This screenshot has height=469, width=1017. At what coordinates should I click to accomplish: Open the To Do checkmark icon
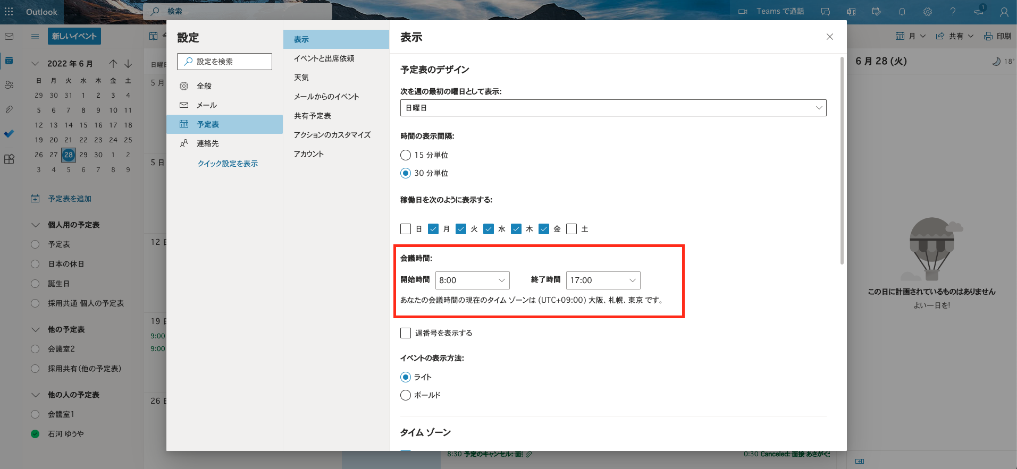(x=9, y=134)
